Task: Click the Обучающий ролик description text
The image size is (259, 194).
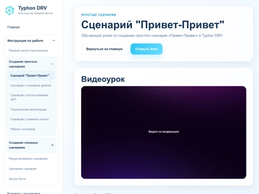Action: [x=152, y=35]
